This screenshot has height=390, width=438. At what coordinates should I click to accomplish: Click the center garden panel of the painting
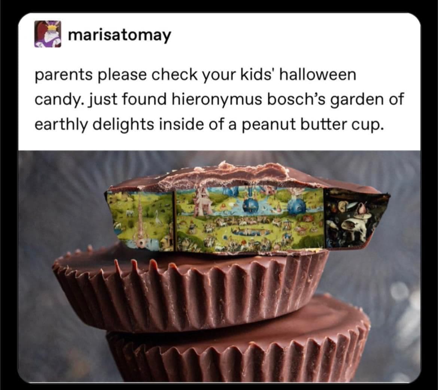pos(249,220)
